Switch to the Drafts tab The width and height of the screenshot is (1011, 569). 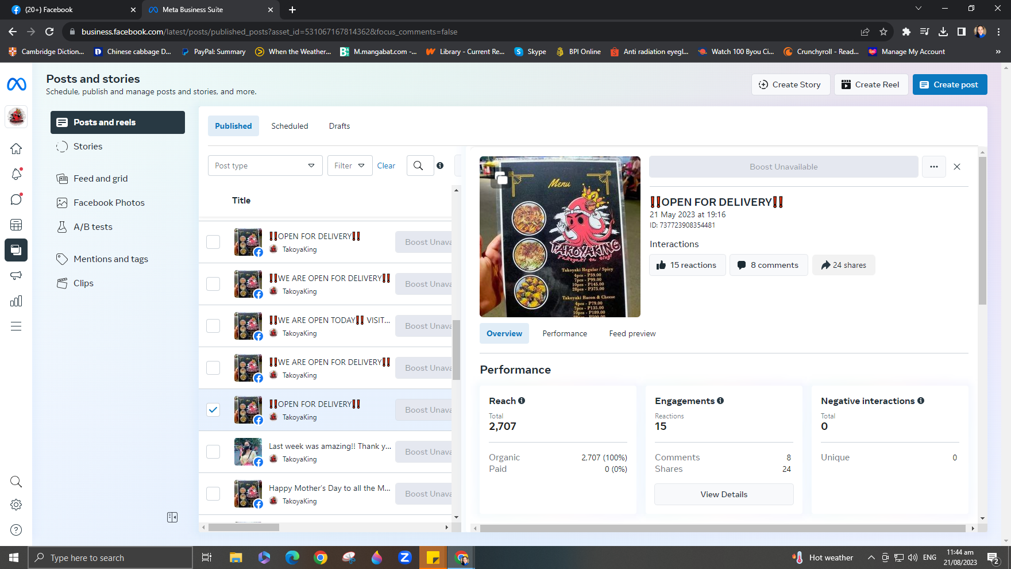[x=339, y=126]
